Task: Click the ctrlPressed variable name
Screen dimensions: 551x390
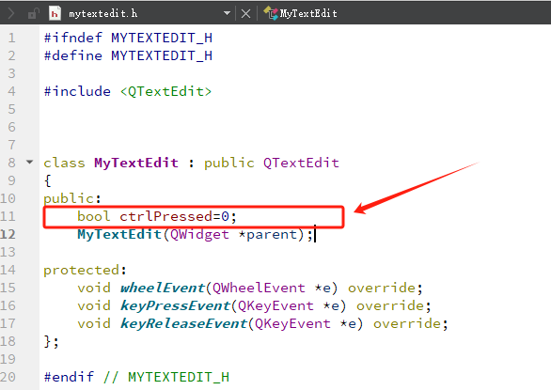Action: click(x=165, y=216)
